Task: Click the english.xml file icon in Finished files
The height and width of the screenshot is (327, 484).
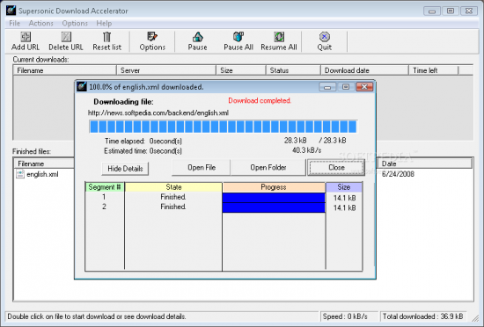Action: click(20, 174)
